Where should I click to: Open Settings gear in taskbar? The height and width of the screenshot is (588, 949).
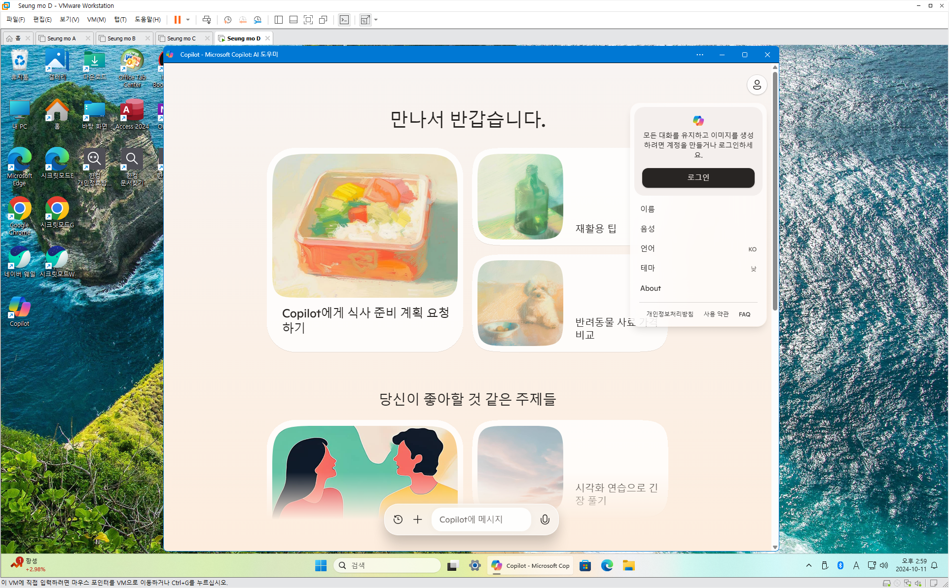tap(474, 565)
